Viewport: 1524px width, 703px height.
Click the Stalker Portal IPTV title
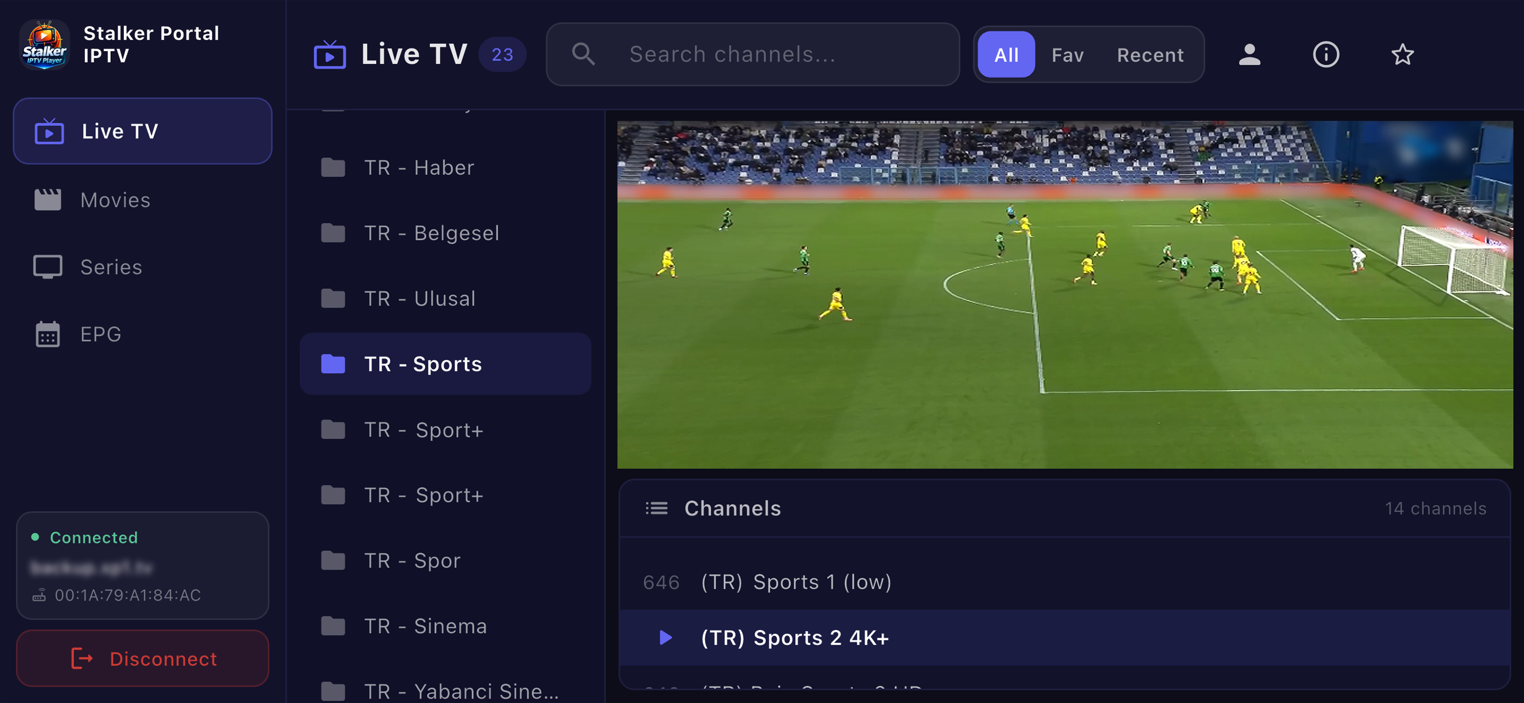[x=152, y=44]
